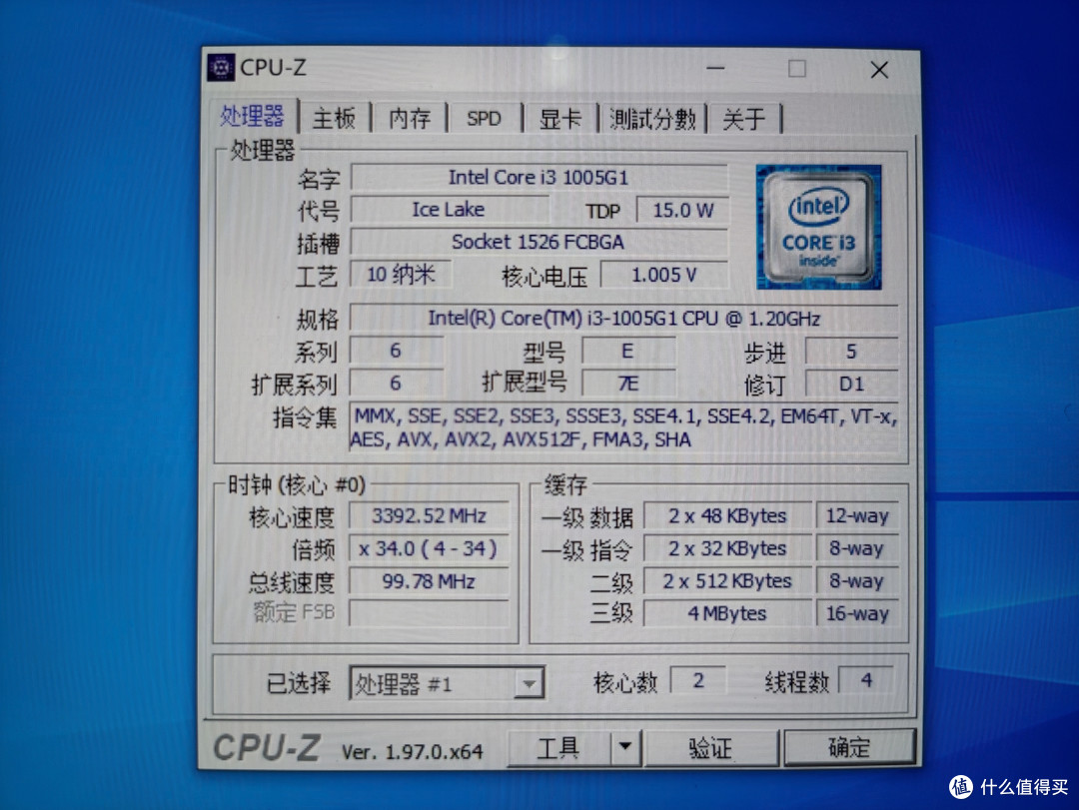Viewport: 1079px width, 810px height.
Task: Click the L1 data 2 x 48 KBytes value
Action: pyautogui.click(x=727, y=516)
